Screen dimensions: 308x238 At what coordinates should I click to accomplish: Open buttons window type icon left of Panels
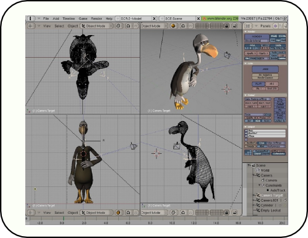[248, 26]
